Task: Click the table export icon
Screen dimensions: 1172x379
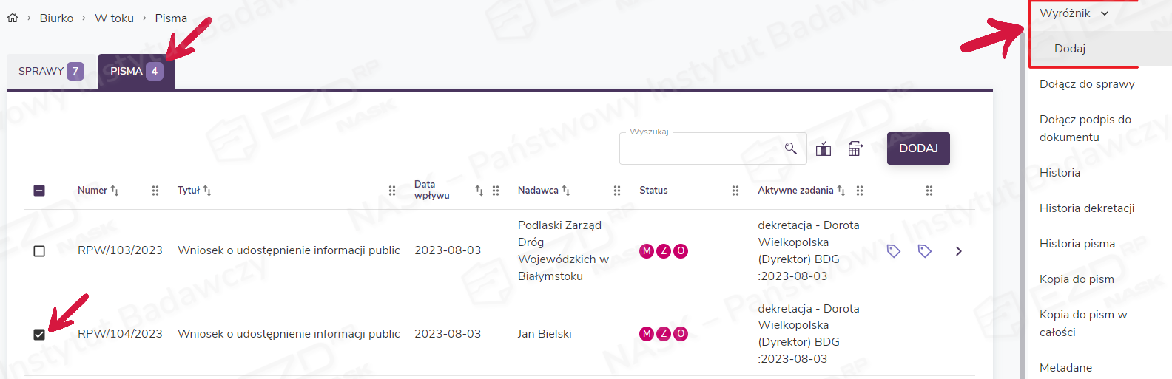Action: coord(855,148)
